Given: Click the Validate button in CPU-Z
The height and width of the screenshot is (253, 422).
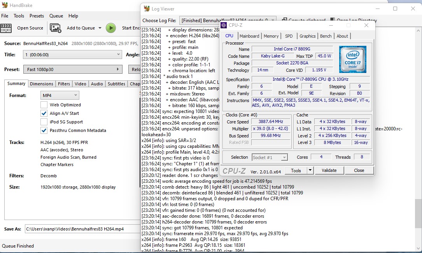Looking at the screenshot, I should [x=329, y=170].
